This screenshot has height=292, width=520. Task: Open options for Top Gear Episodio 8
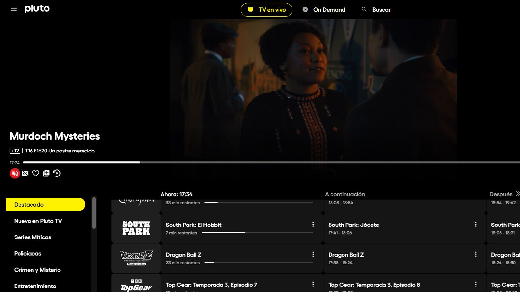tap(476, 284)
